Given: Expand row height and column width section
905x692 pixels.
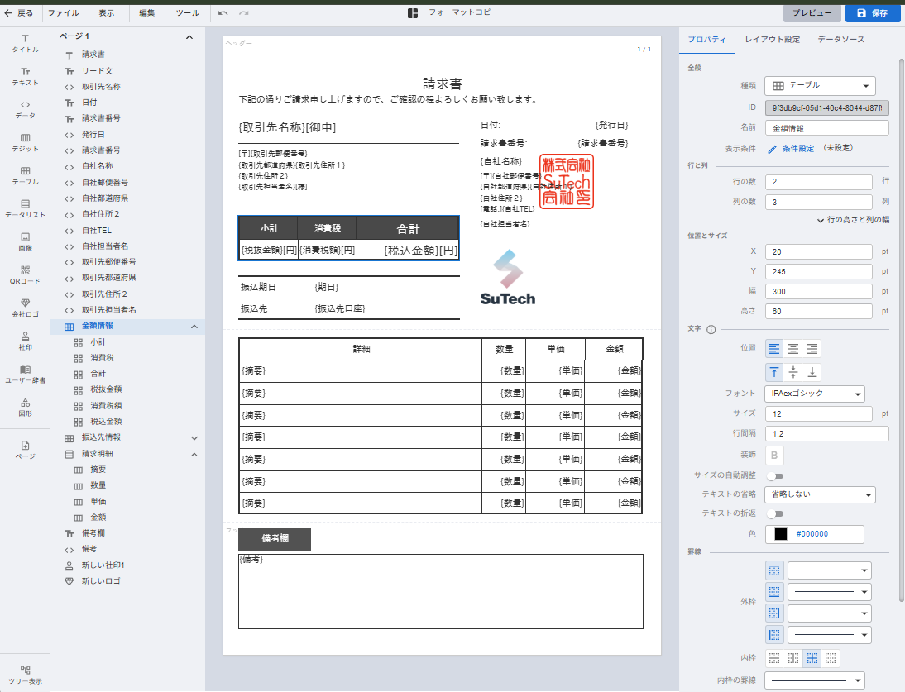Looking at the screenshot, I should tap(852, 220).
